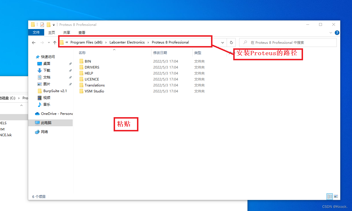Select the Translations folder
This screenshot has width=352, height=211.
coord(95,85)
